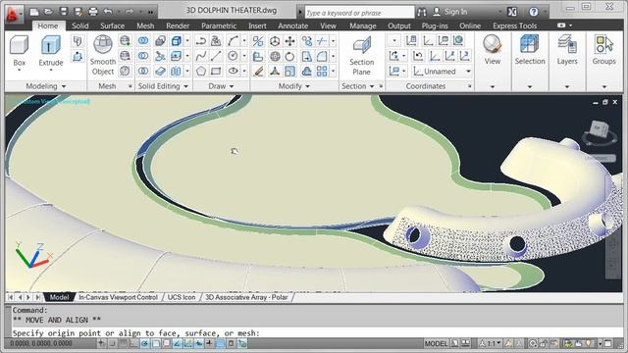This screenshot has height=353, width=628.
Task: Open the In-Canvas Viewport Control layout
Action: pyautogui.click(x=118, y=297)
